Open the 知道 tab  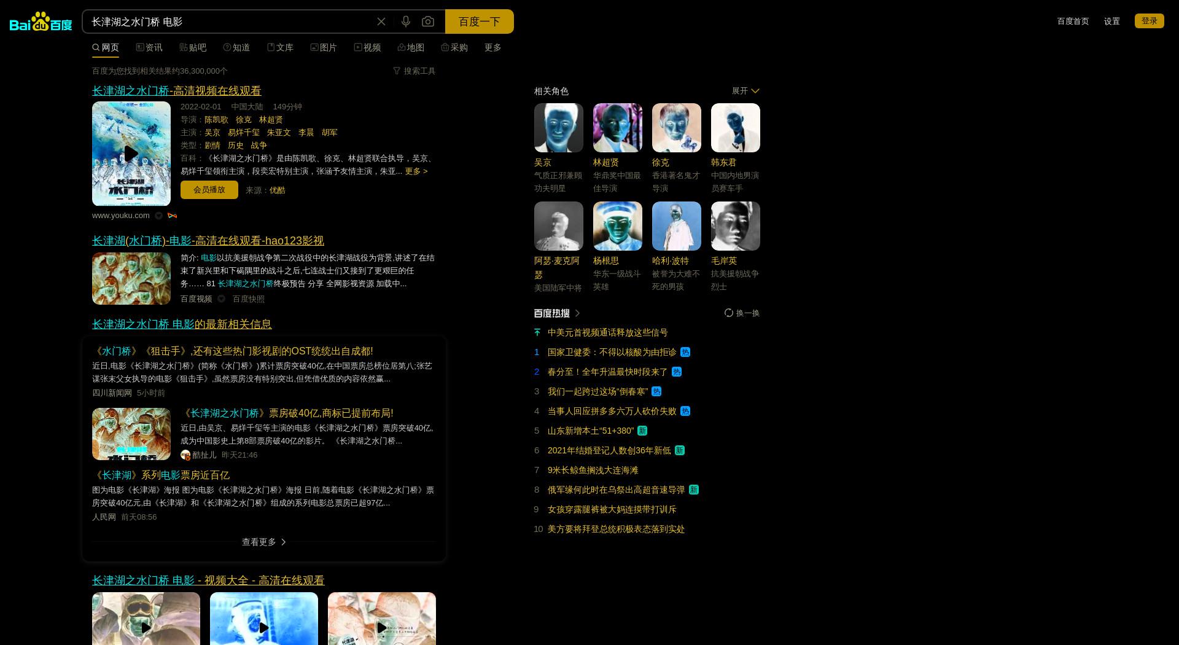[236, 47]
